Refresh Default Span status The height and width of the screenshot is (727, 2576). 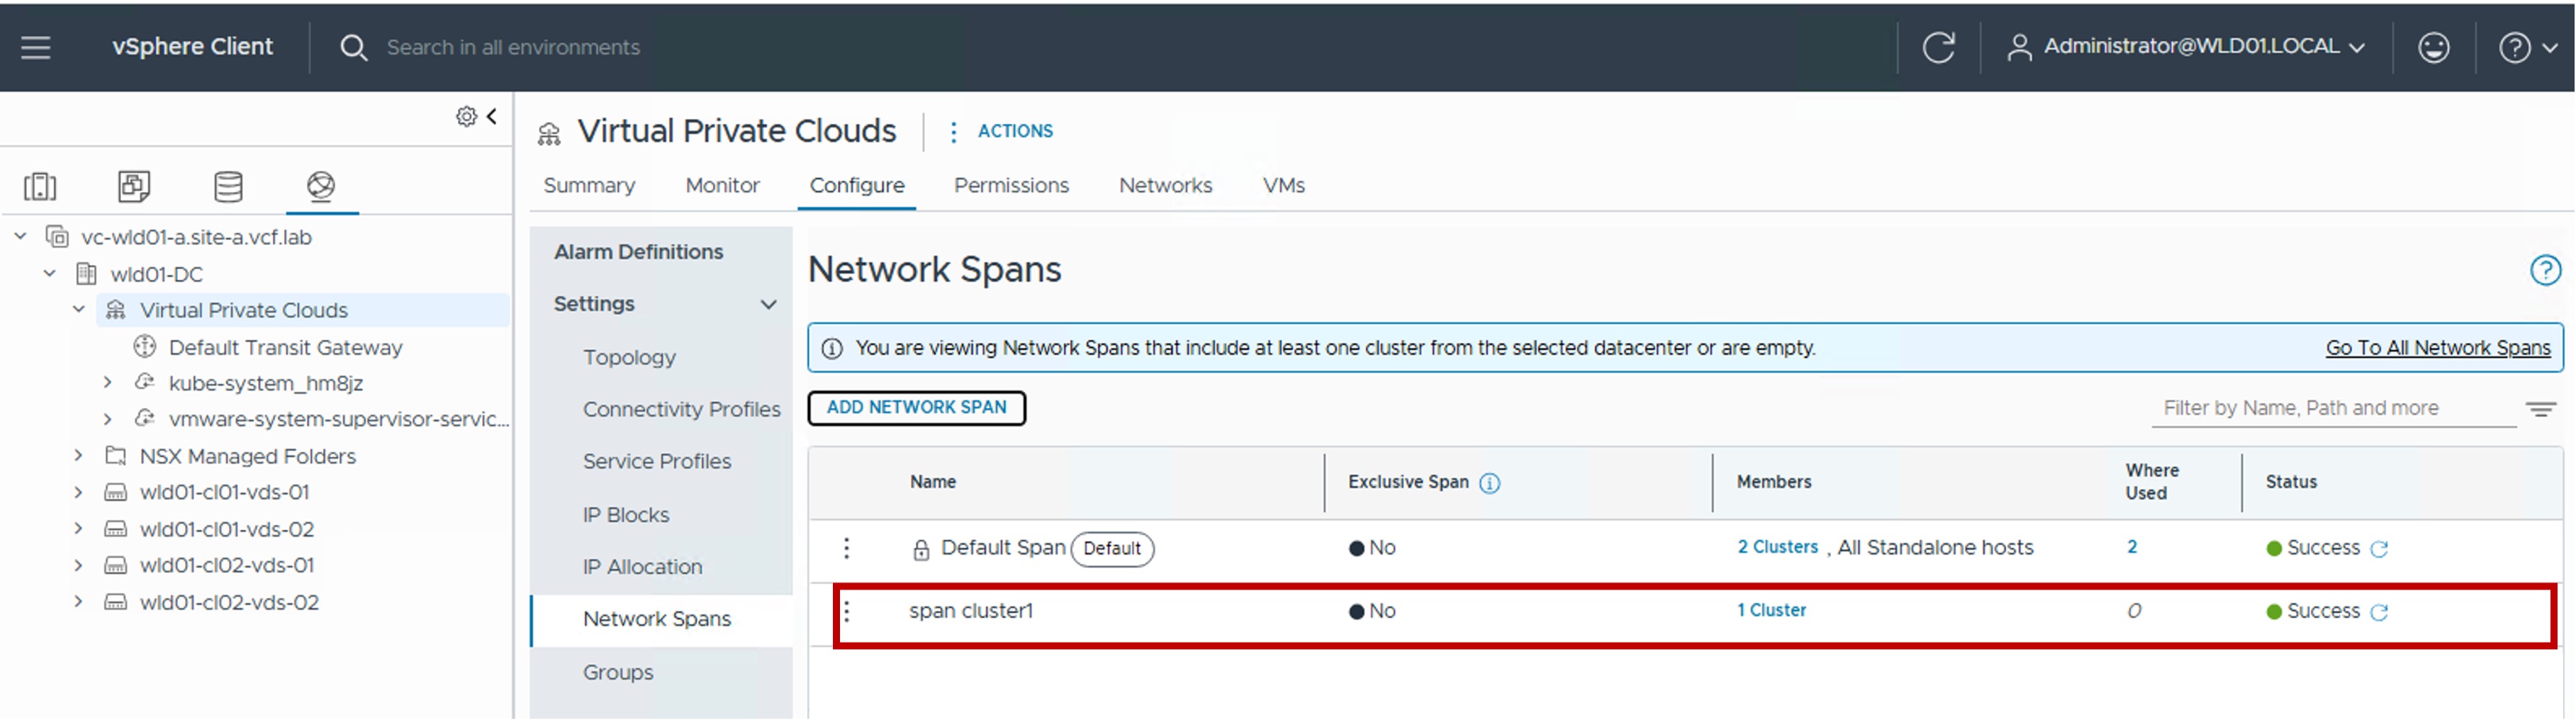pos(2379,549)
